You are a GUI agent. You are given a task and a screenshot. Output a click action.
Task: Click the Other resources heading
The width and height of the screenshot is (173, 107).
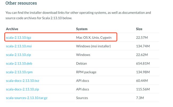click(21, 3)
